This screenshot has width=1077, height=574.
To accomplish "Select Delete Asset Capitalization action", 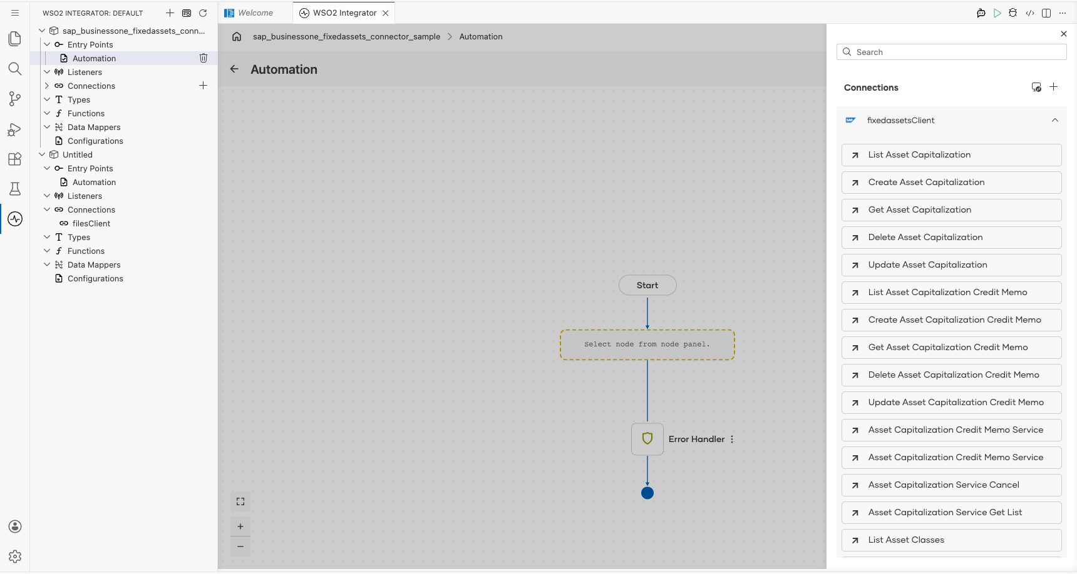I will click(x=951, y=238).
